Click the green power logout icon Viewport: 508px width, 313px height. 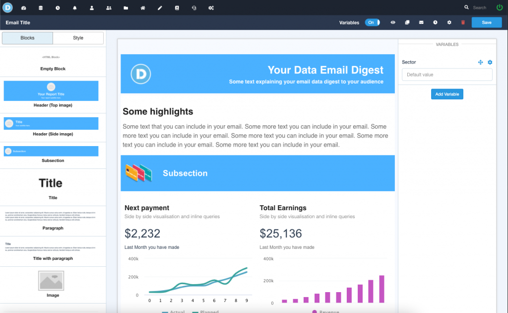pos(499,7)
